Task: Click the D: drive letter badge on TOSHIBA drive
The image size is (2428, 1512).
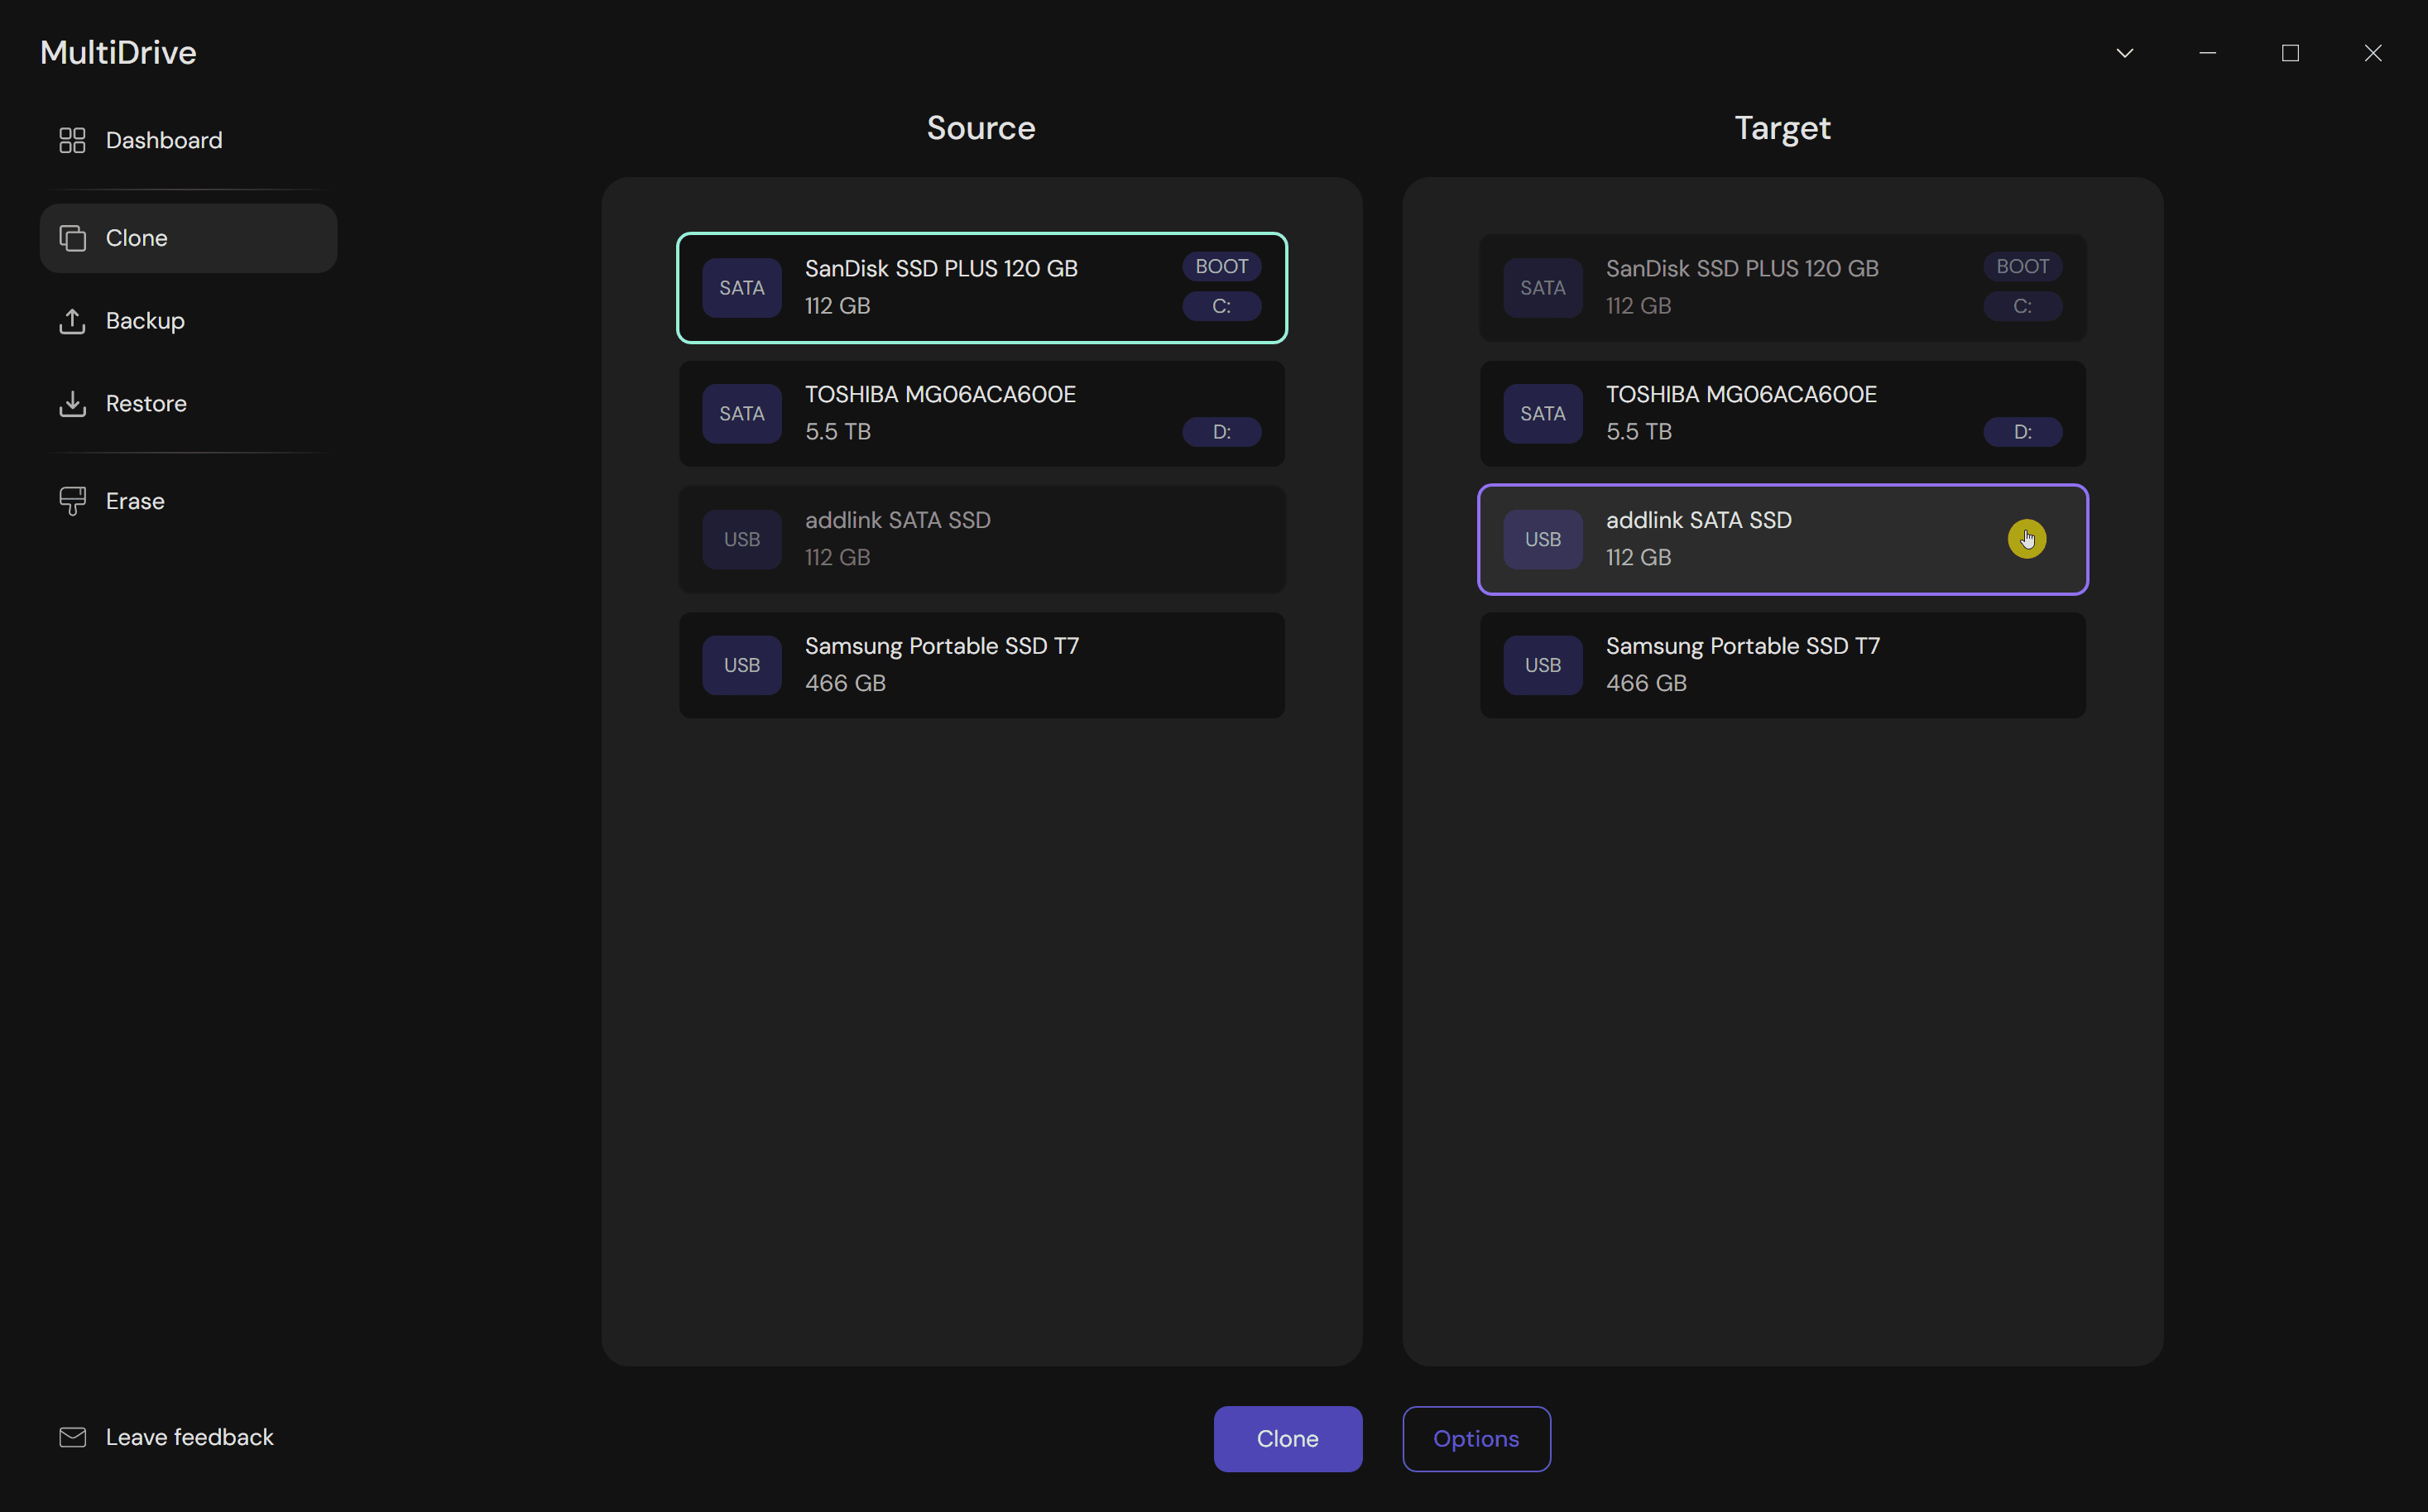Action: pyautogui.click(x=1221, y=432)
